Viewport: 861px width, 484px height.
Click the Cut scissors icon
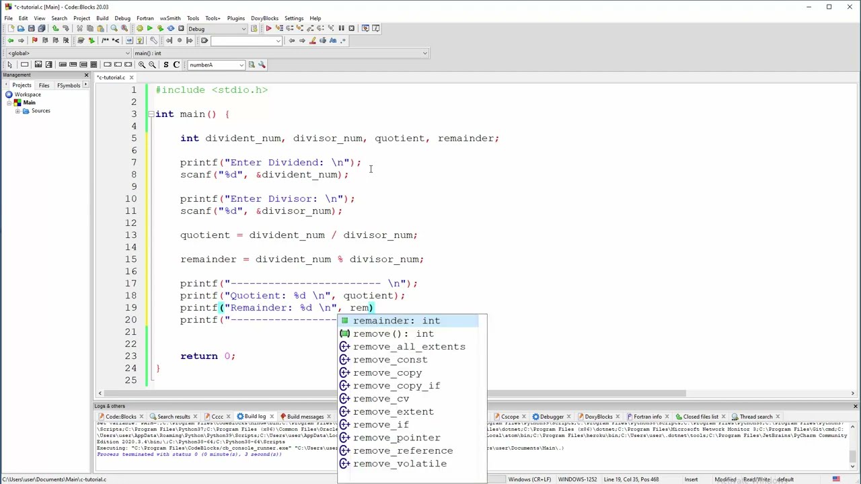coord(79,28)
